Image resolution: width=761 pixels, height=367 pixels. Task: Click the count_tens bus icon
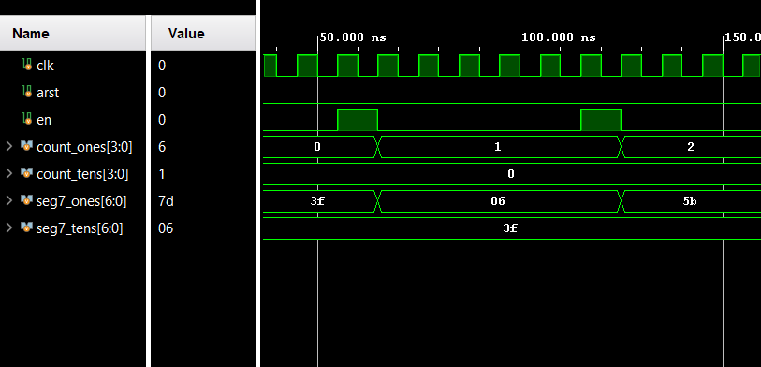(x=27, y=173)
